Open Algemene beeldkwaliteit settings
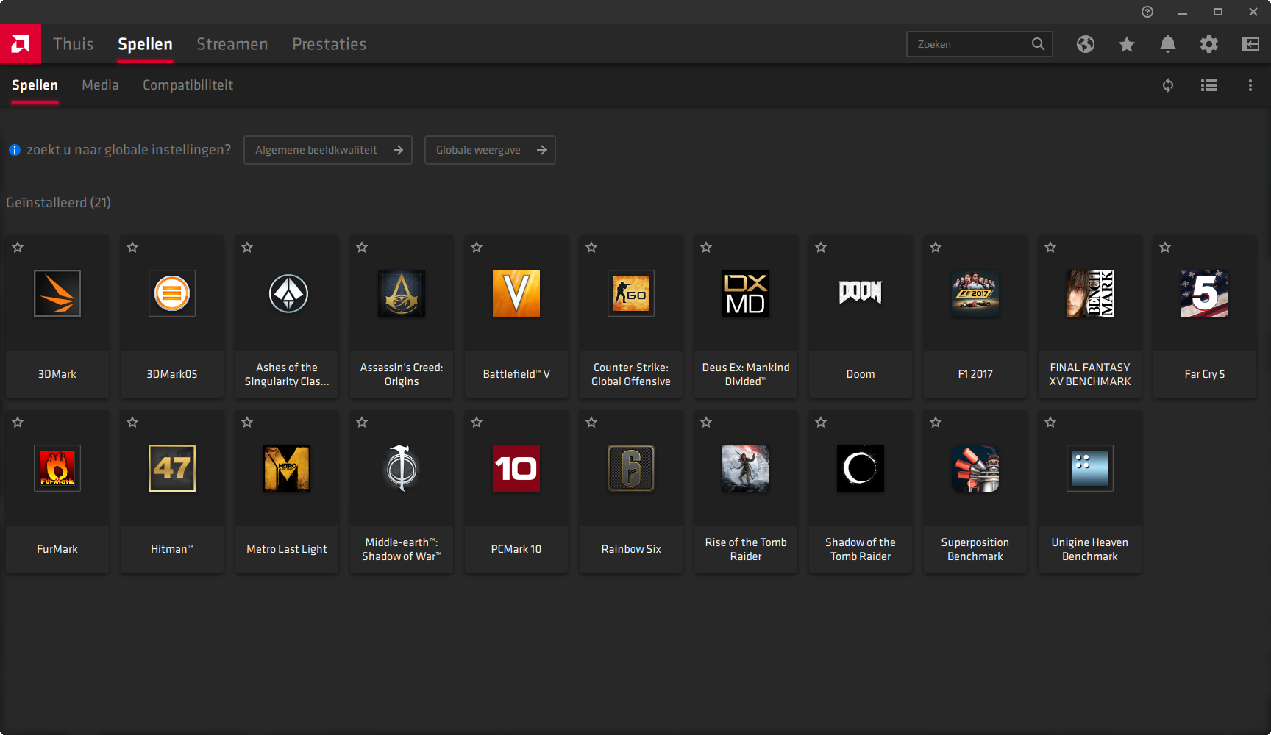This screenshot has height=735, width=1271. 328,150
